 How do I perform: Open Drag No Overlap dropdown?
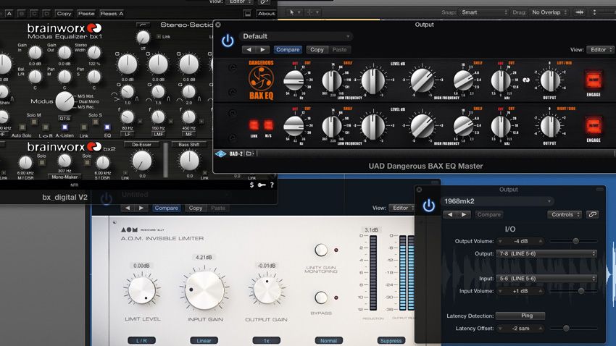pyautogui.click(x=549, y=12)
